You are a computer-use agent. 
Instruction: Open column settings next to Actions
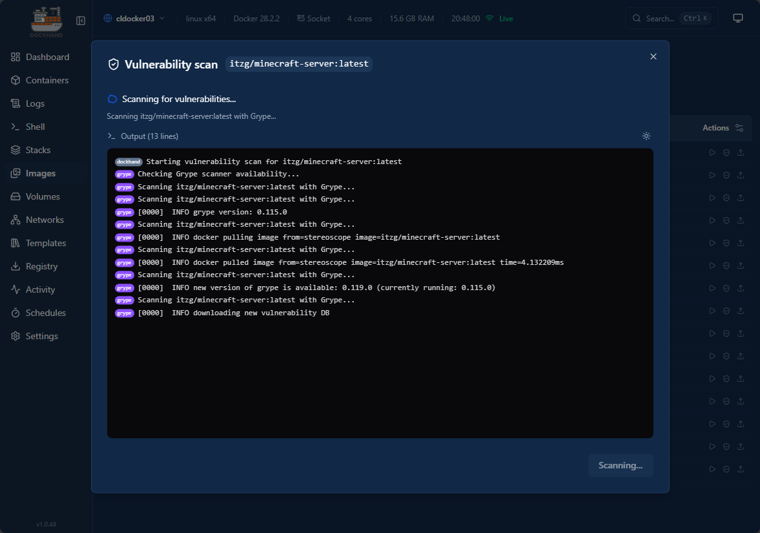pos(739,128)
